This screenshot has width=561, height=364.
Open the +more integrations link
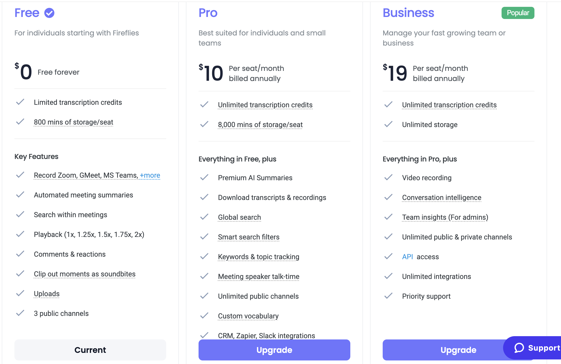pos(150,175)
